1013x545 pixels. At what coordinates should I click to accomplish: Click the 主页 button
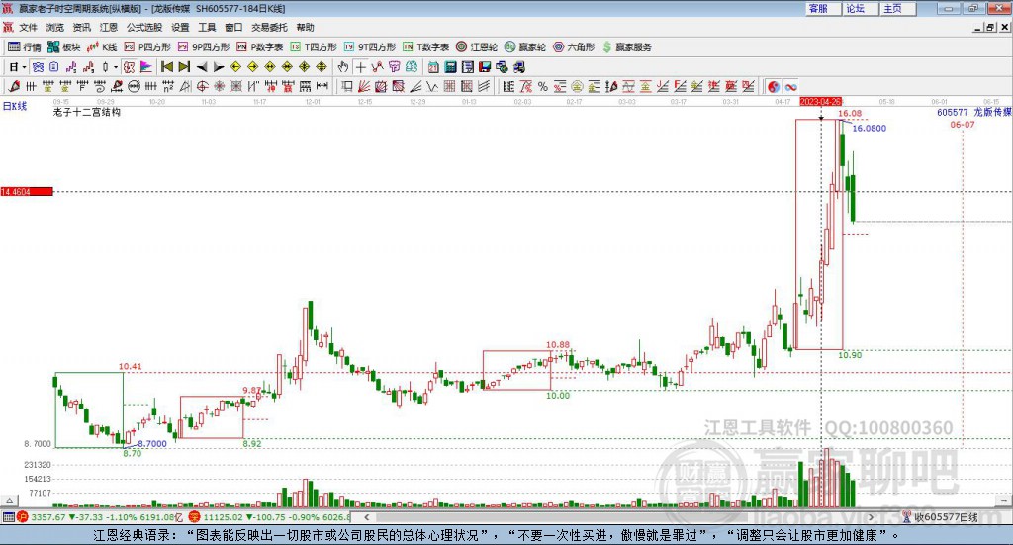tap(898, 8)
